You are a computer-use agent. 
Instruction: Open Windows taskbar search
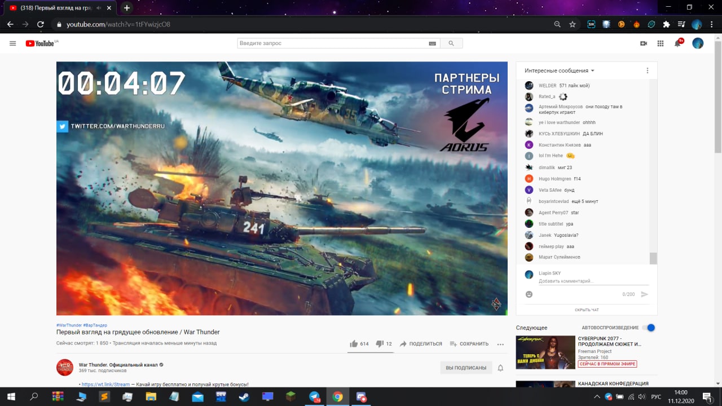tap(34, 396)
